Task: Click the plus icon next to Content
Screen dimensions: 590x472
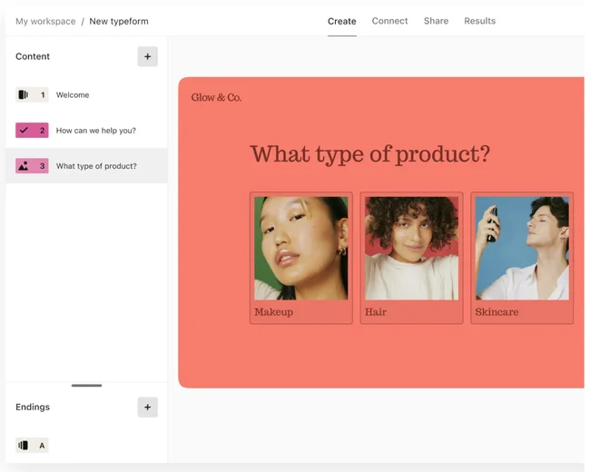Action: (x=147, y=56)
